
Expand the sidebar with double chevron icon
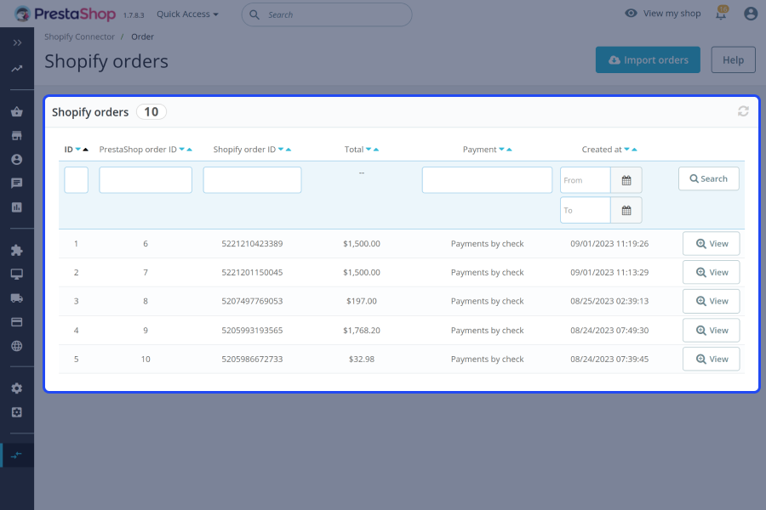point(17,43)
